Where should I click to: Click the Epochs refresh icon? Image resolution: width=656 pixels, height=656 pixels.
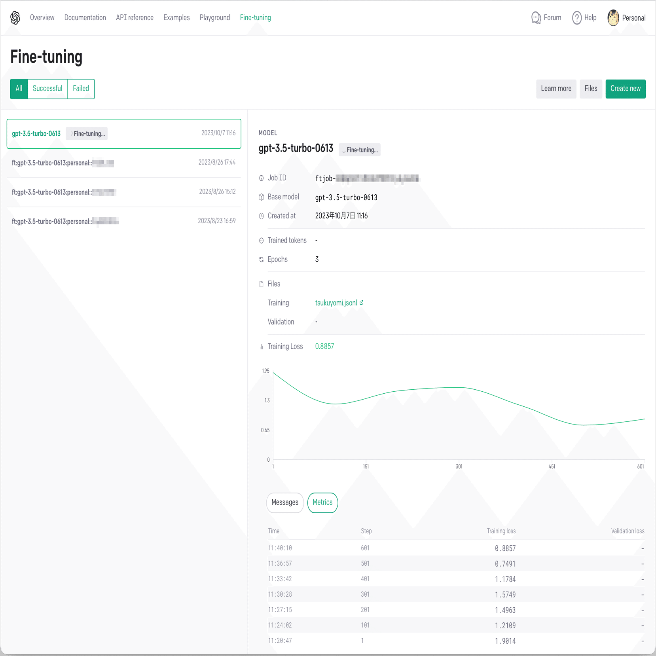pos(261,260)
